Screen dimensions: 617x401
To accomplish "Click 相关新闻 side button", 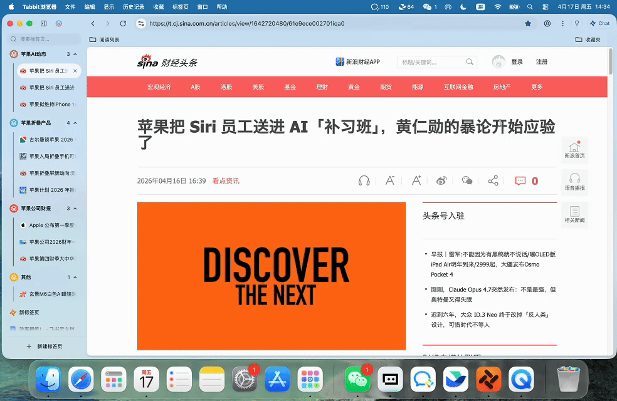I will click(x=574, y=214).
